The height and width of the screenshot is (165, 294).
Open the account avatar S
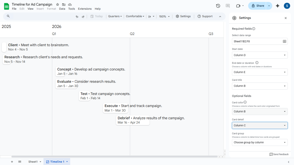tap(287, 6)
